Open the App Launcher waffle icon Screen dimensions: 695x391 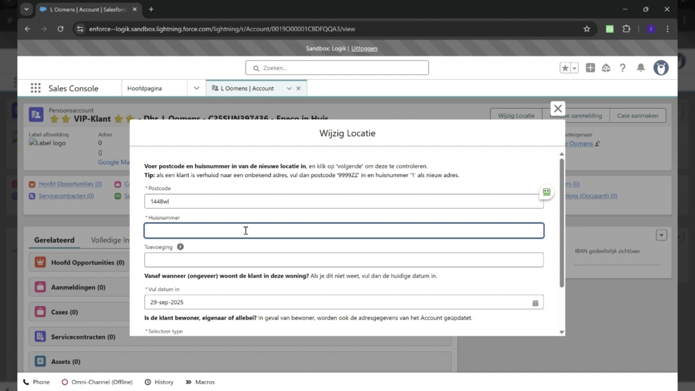tap(35, 88)
